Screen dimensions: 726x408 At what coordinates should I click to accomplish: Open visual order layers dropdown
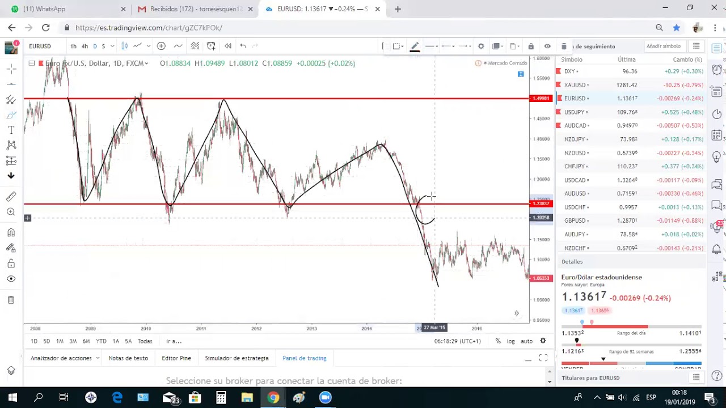pos(498,46)
